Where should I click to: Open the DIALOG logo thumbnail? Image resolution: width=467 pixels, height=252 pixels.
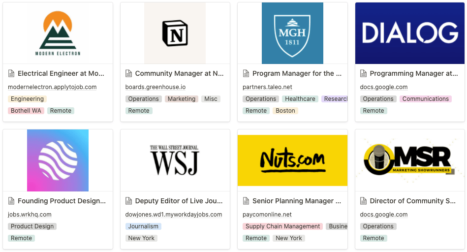click(x=410, y=33)
